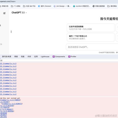
Task: Open the stack link ending 2010560
Action: pos(3,113)
